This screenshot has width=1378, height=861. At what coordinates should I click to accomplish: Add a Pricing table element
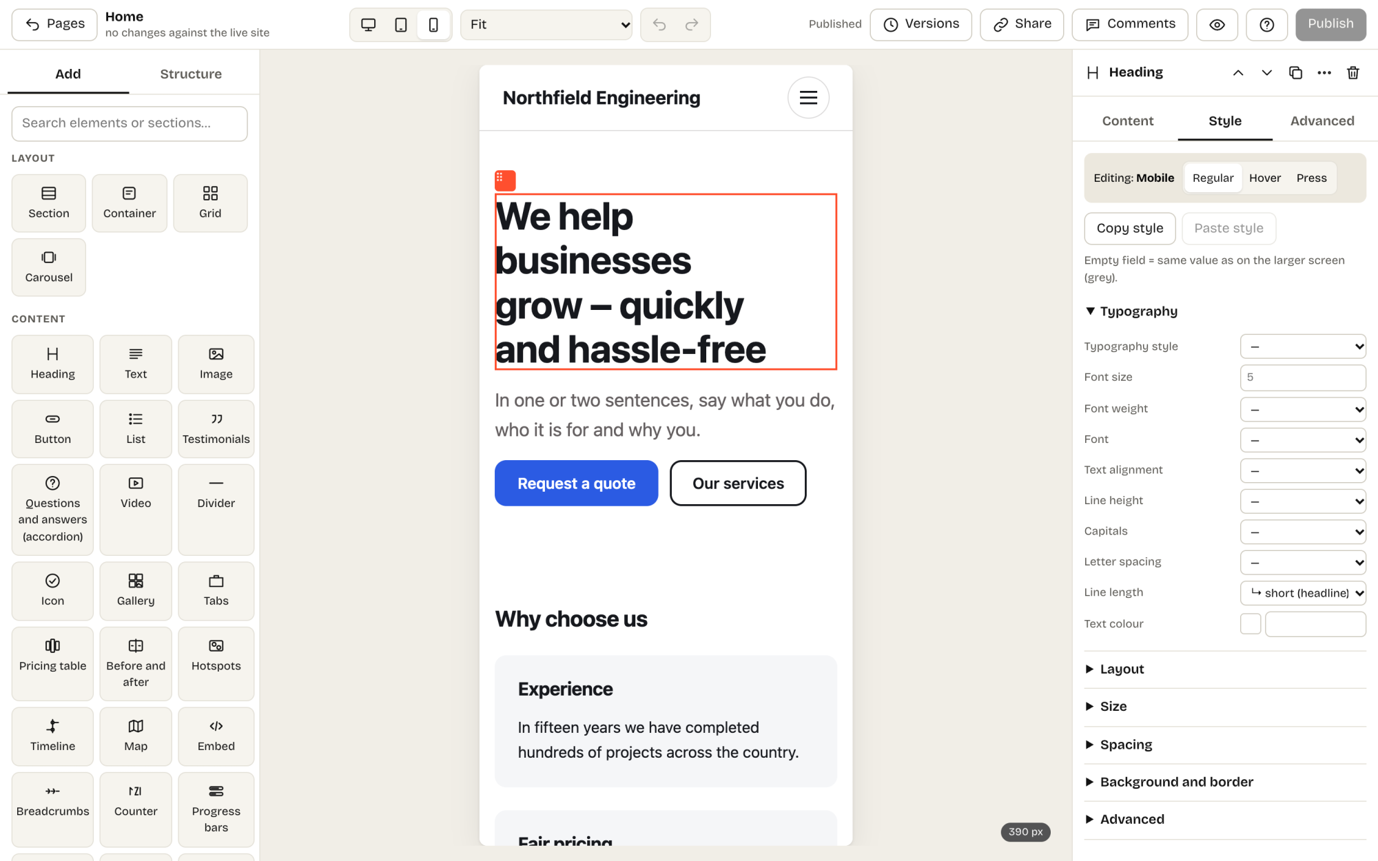(52, 663)
